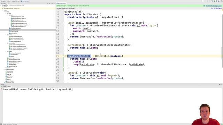Click OK on Compile TypeScript banner
Viewport: 223px width, 125px height.
point(212,8)
